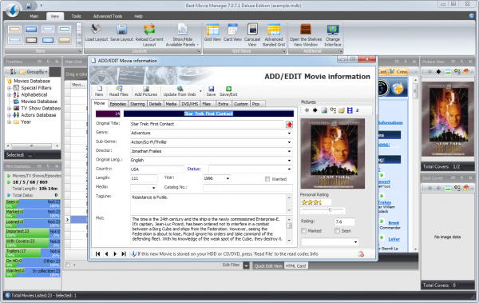
Task: Click the sort icon in TreeView toolbar
Action: tap(13, 72)
